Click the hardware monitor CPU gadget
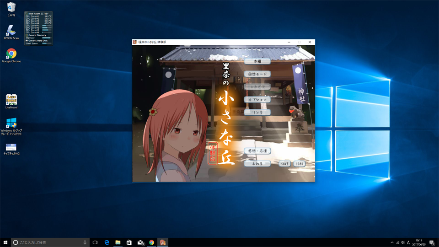The image size is (439, 247). pyautogui.click(x=38, y=28)
